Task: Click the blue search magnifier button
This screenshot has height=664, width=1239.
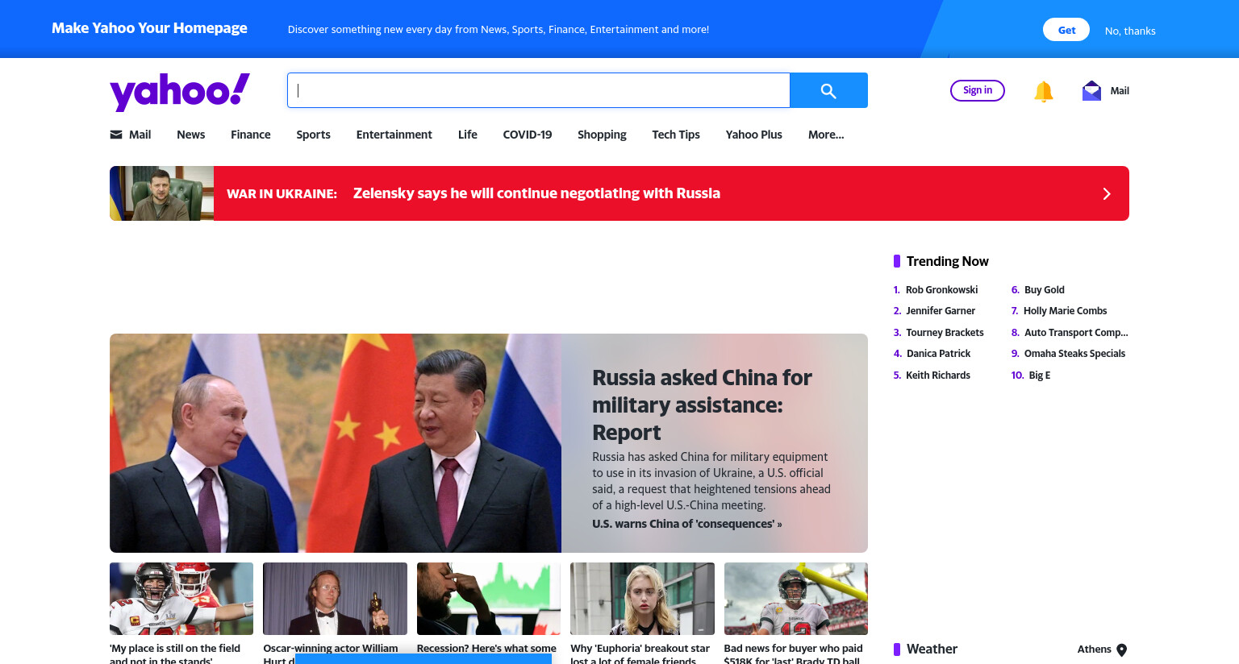Action: point(828,90)
